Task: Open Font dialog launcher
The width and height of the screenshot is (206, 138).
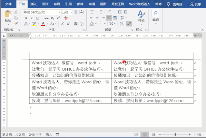Action: [x=84, y=30]
